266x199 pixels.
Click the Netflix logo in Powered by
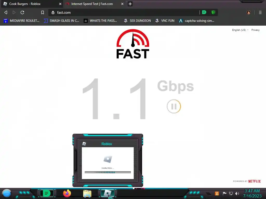[254, 181]
